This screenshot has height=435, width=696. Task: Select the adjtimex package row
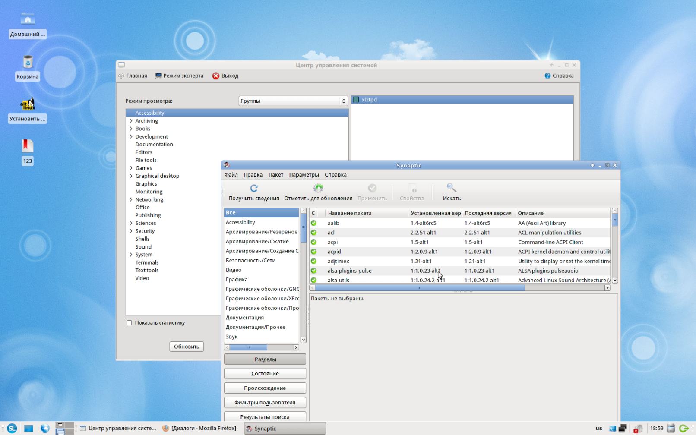[460, 261]
